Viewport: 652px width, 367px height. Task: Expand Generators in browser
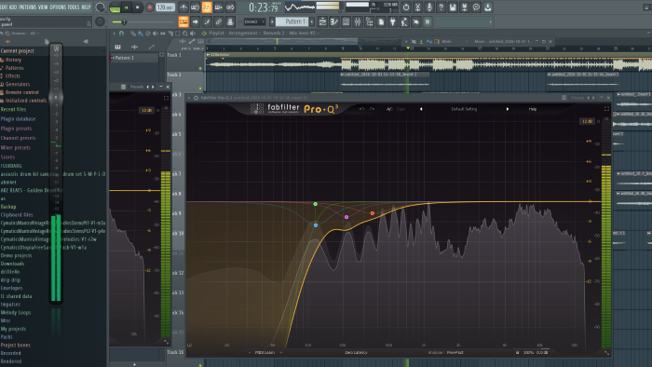pos(18,84)
